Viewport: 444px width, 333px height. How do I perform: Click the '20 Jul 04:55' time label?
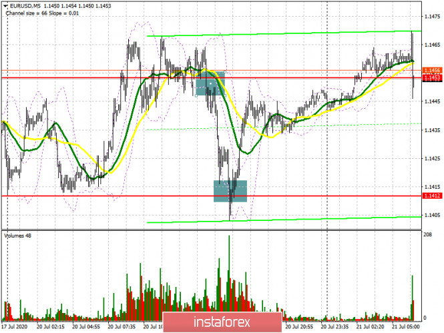tap(86, 327)
